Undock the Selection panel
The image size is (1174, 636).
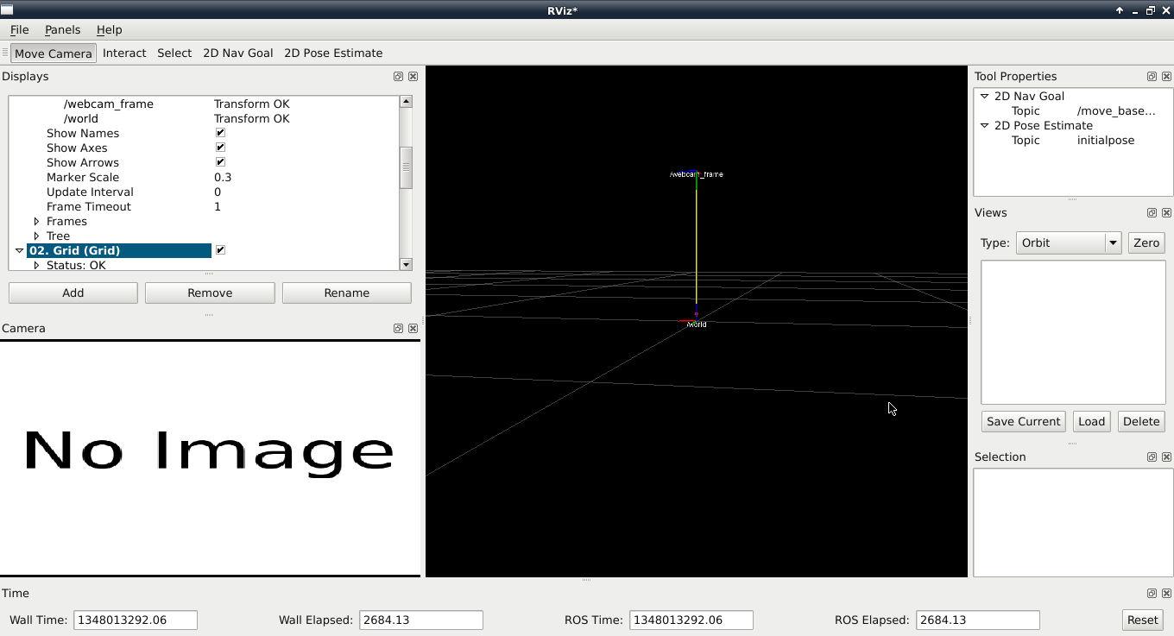(1152, 457)
